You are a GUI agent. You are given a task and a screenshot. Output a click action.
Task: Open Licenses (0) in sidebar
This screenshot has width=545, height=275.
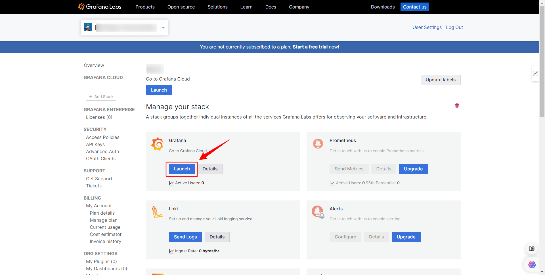pyautogui.click(x=99, y=117)
